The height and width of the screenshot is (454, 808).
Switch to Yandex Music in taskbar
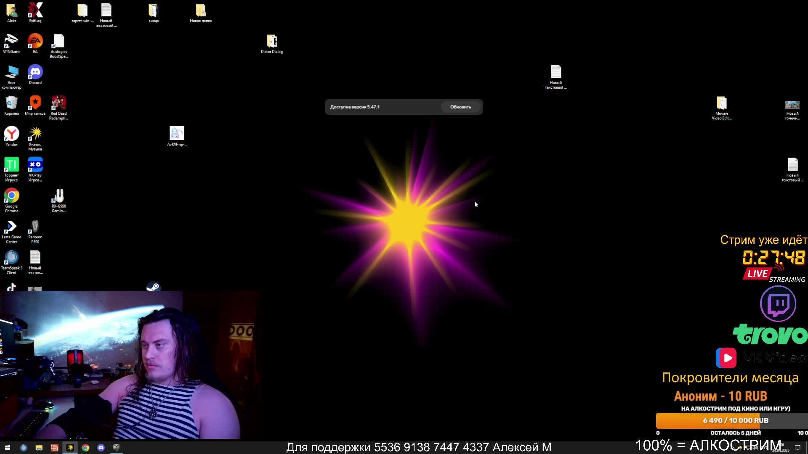pyautogui.click(x=70, y=448)
